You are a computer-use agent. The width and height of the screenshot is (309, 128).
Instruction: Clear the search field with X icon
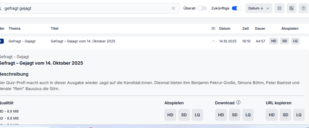coord(173,8)
